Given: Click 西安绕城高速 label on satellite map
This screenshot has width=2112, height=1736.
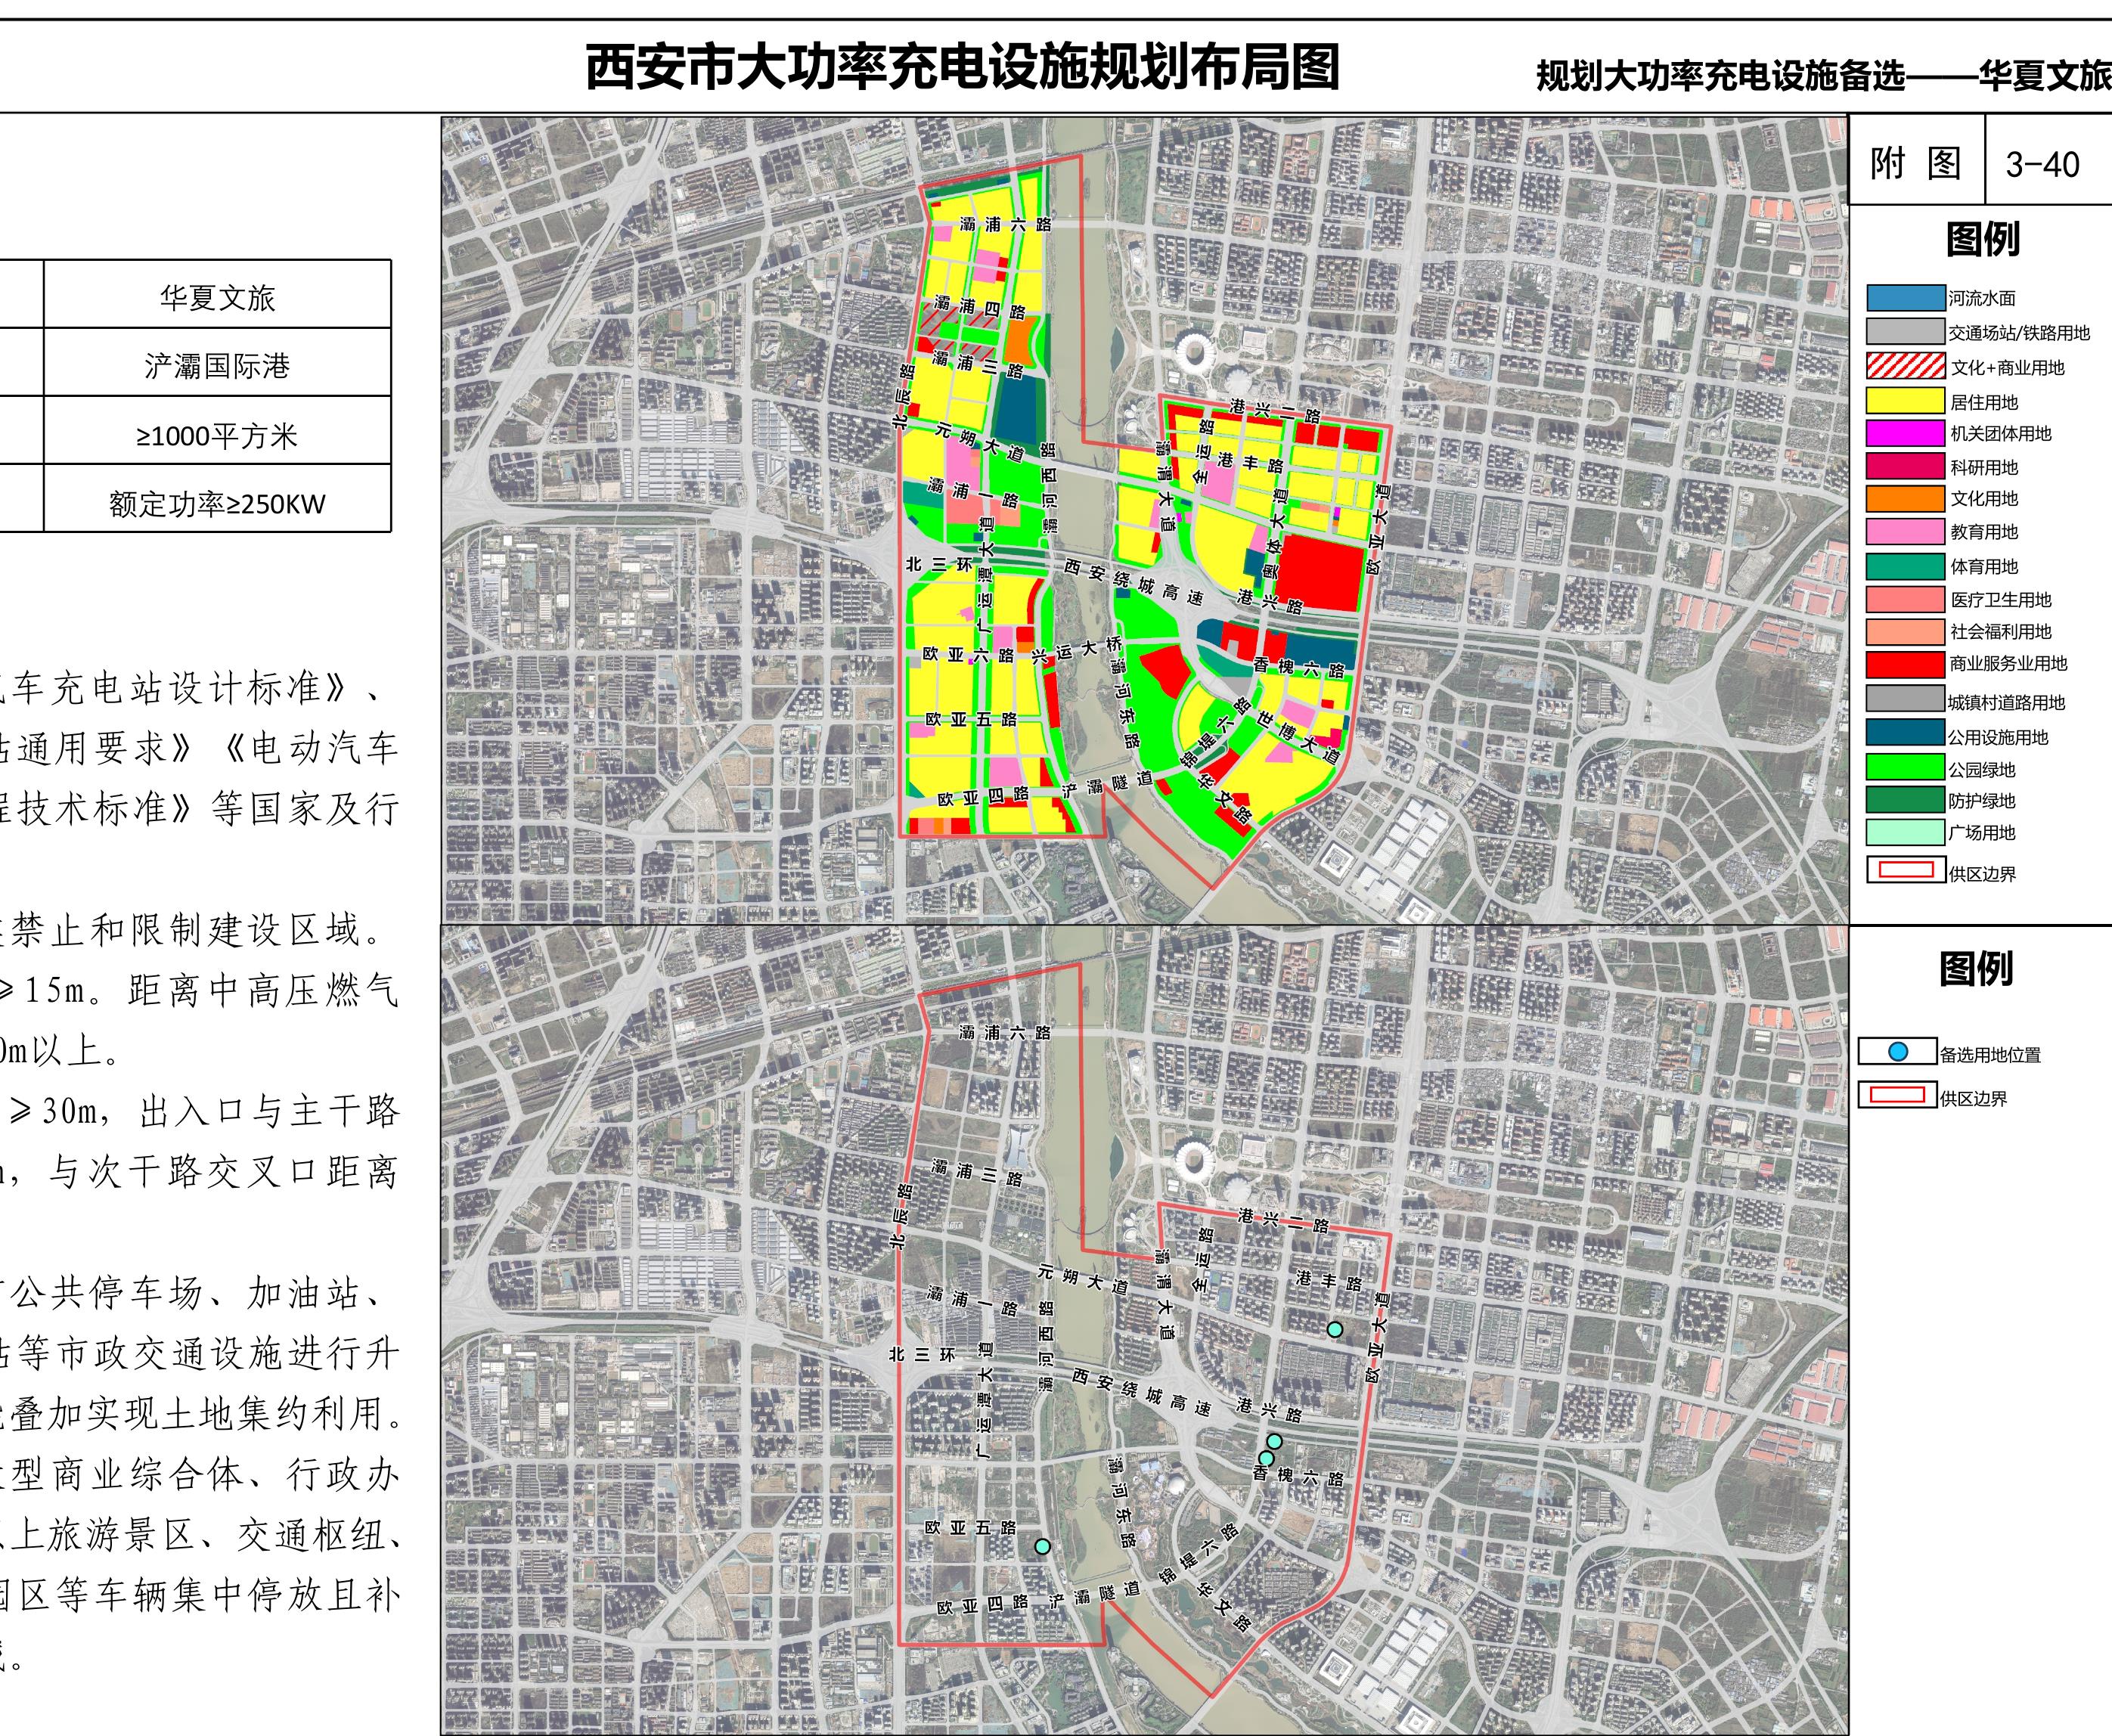Looking at the screenshot, I should point(1141,1391).
